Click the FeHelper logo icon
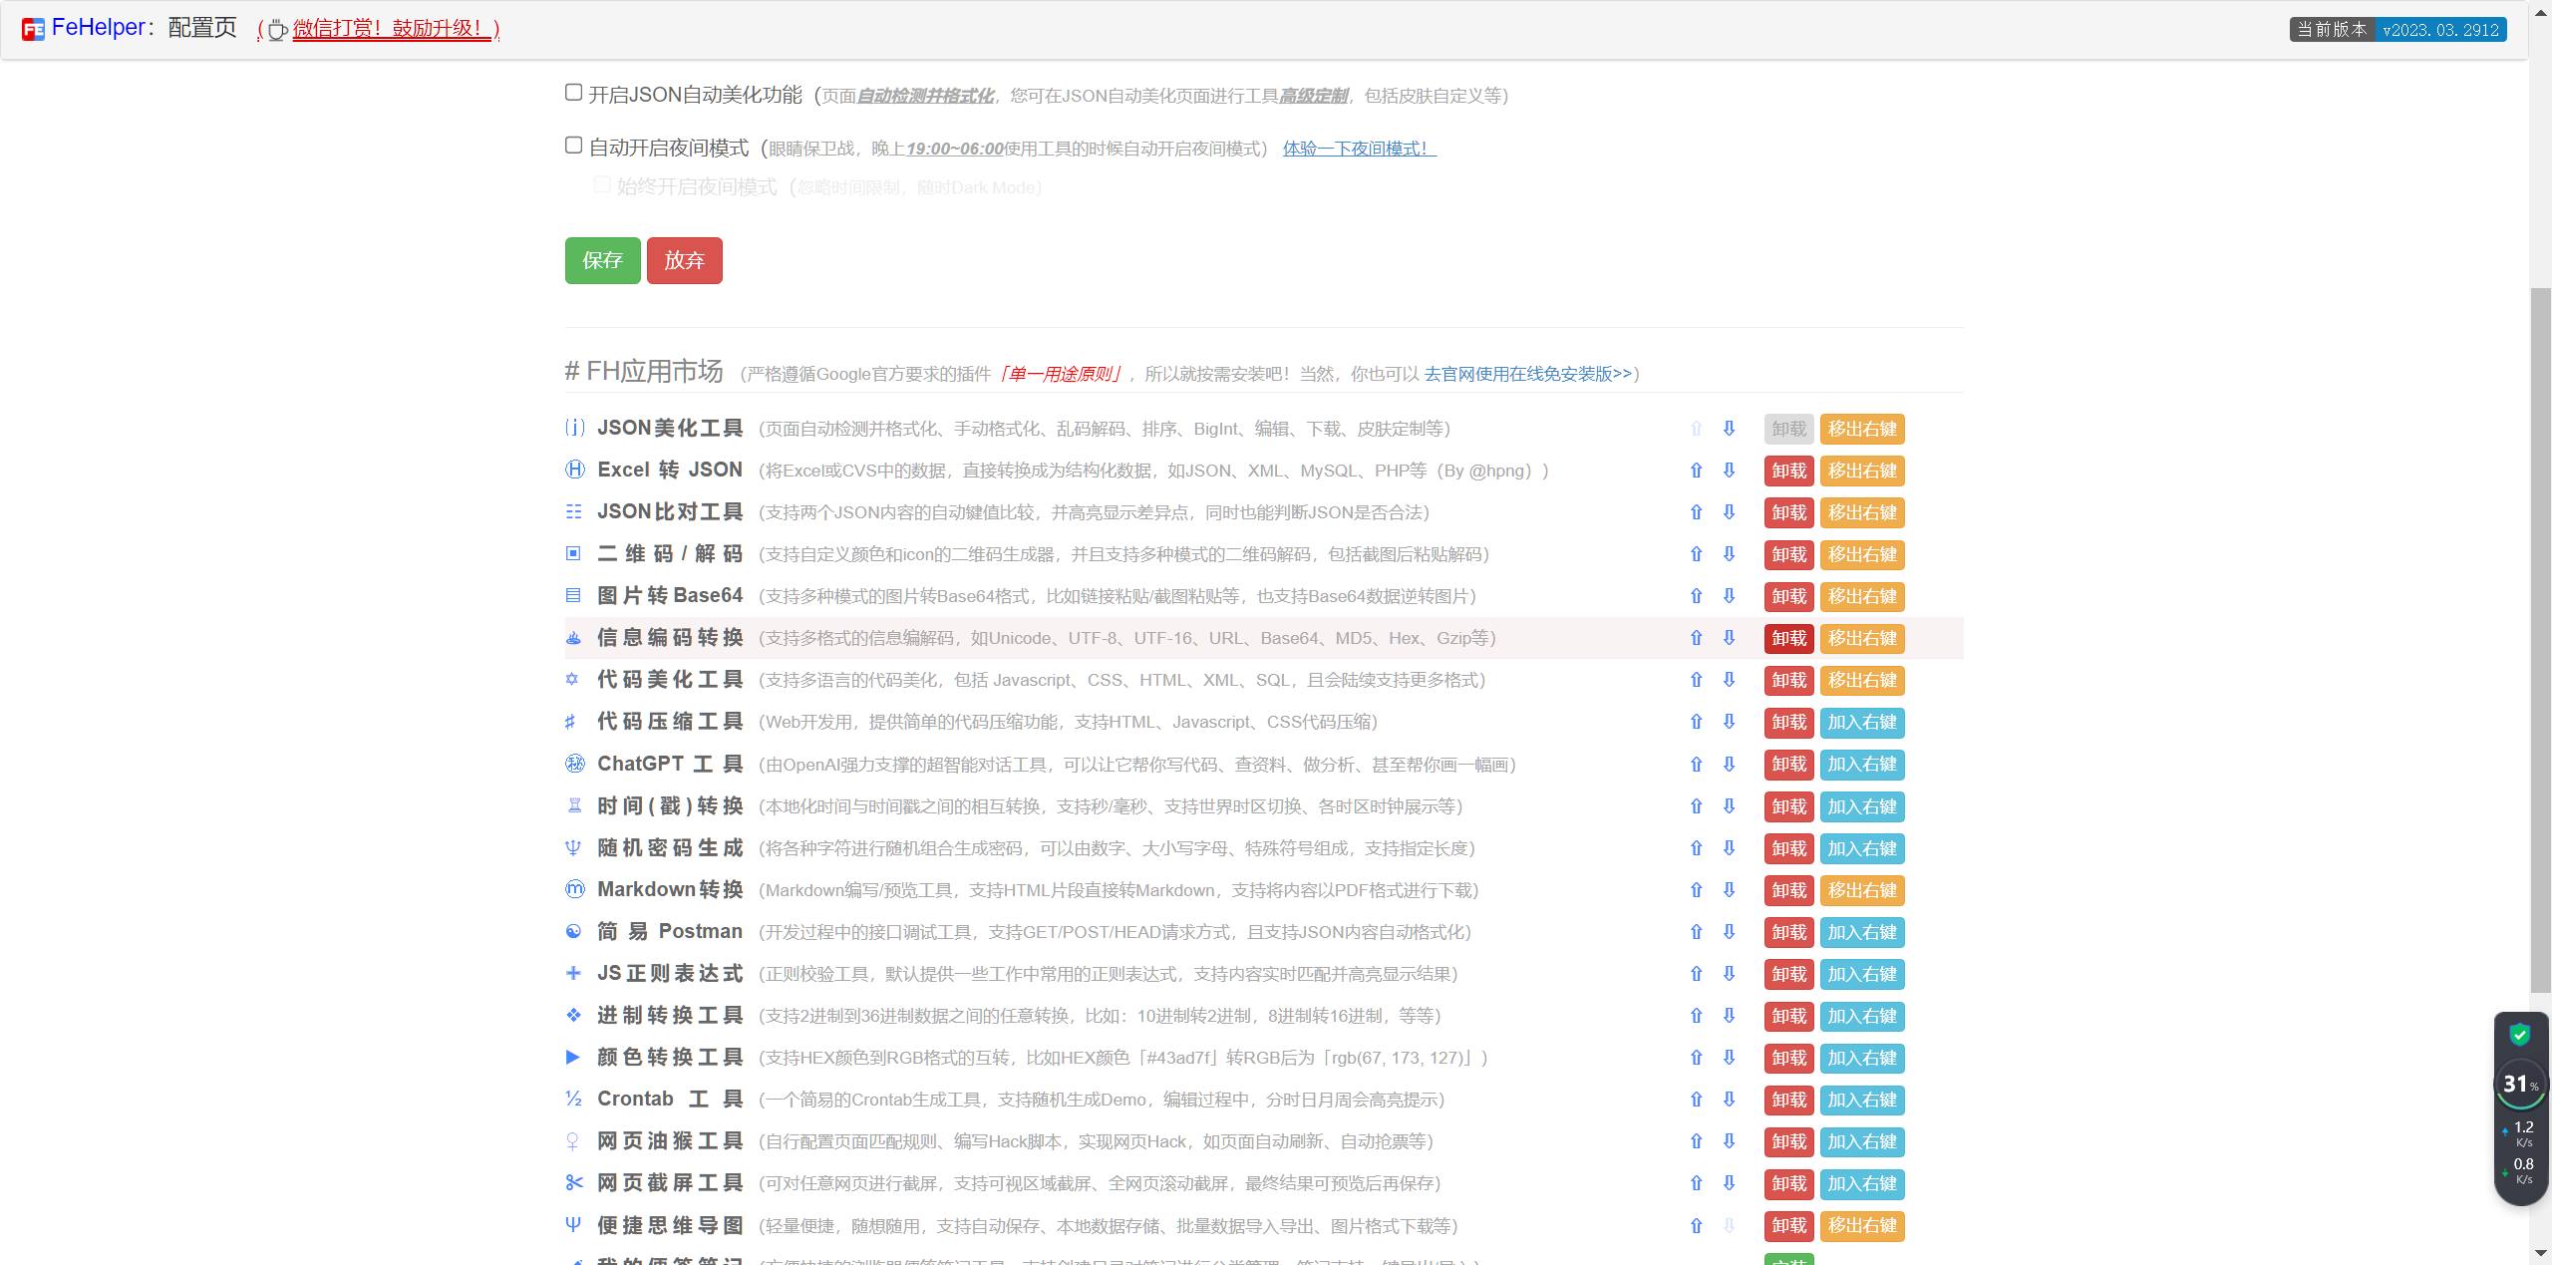This screenshot has width=2552, height=1265. (33, 29)
